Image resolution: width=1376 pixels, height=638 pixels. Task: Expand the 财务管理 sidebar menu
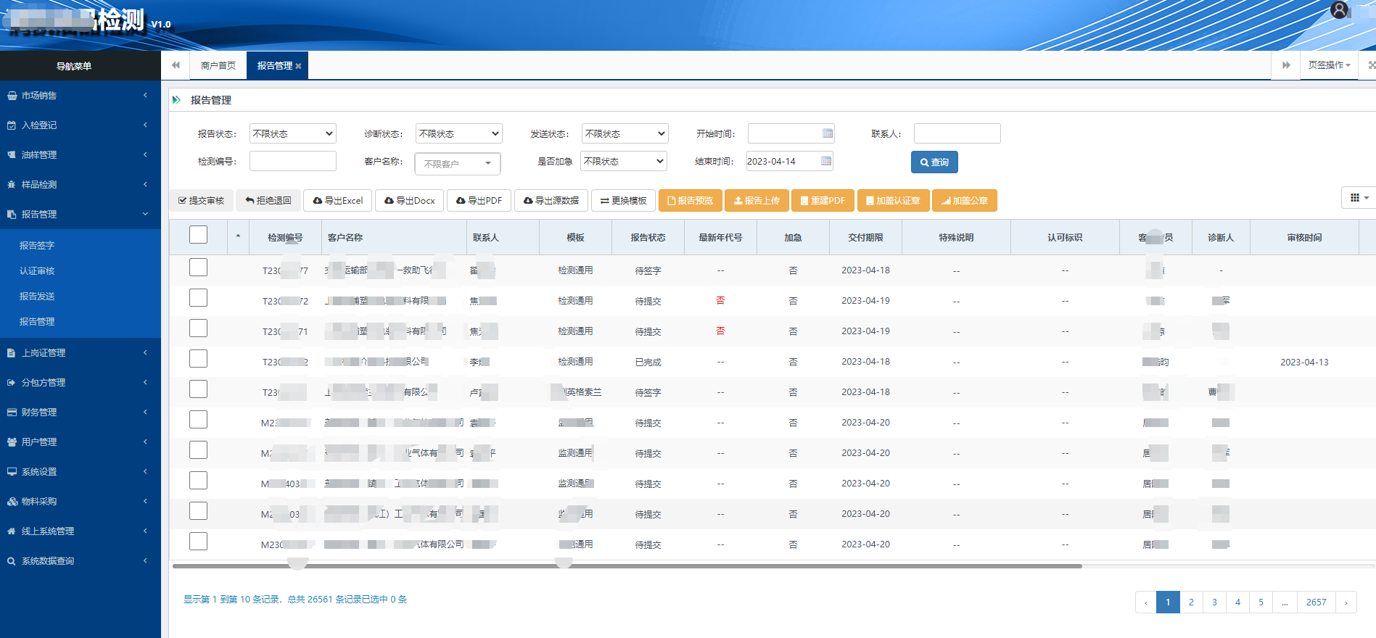pyautogui.click(x=80, y=413)
